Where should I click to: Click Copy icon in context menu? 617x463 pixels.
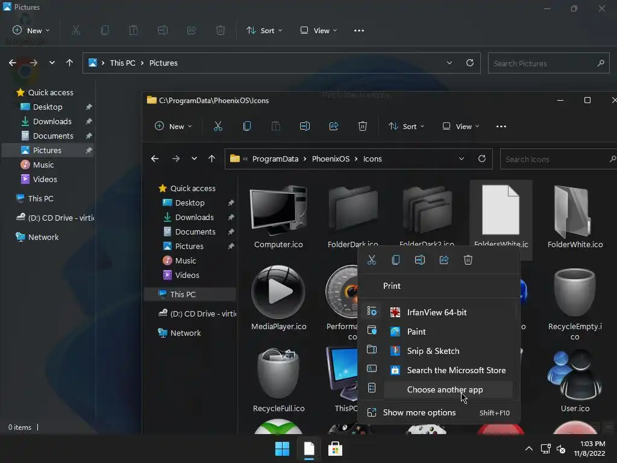tap(396, 260)
